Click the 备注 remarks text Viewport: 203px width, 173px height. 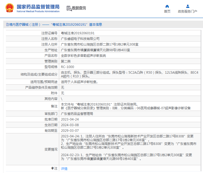pyautogui.click(x=126, y=106)
